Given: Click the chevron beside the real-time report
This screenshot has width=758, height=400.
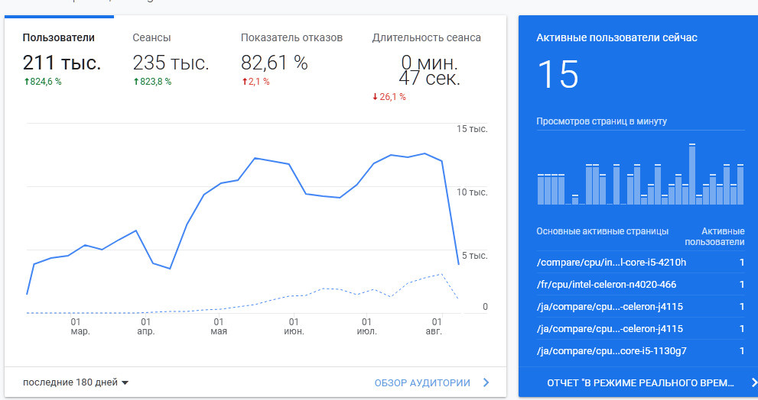Looking at the screenshot, I should (x=753, y=382).
